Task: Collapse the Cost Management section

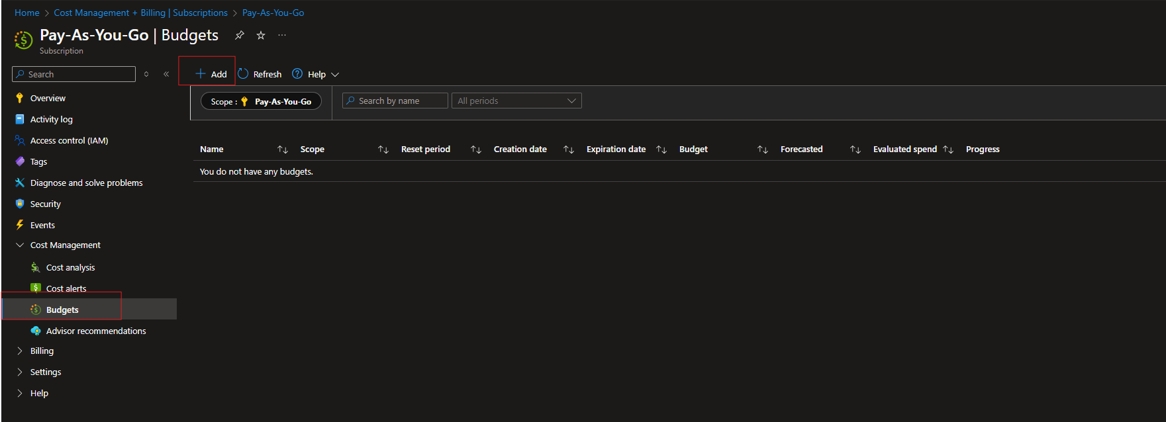Action: [x=20, y=245]
